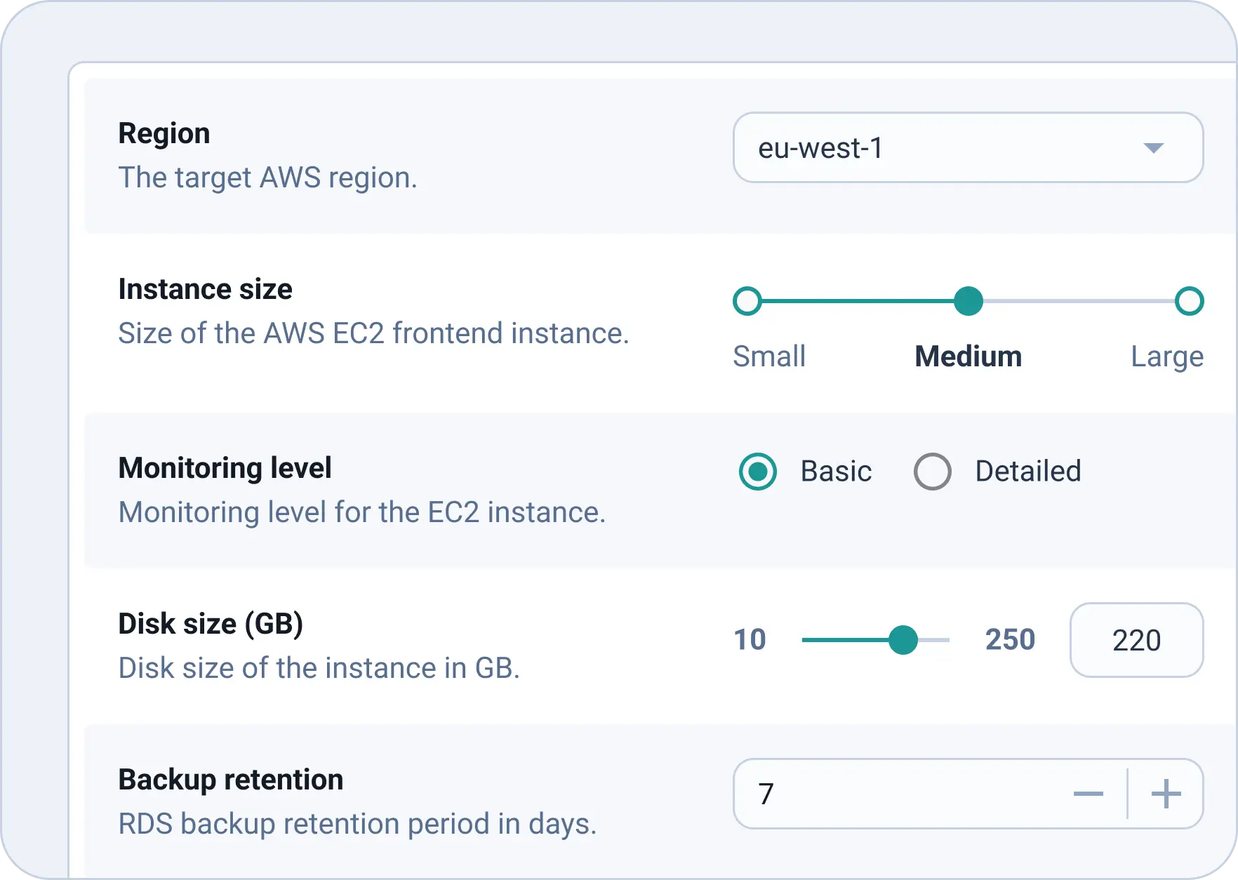Choose the Large instance size node
Screen dimensions: 1238x880
[x=1189, y=301]
